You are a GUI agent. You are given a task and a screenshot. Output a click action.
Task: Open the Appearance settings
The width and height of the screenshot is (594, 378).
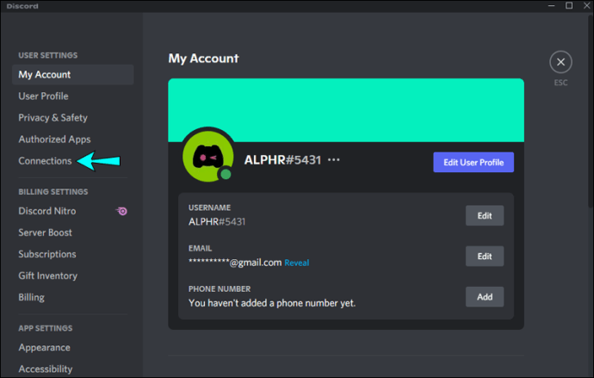click(x=44, y=348)
